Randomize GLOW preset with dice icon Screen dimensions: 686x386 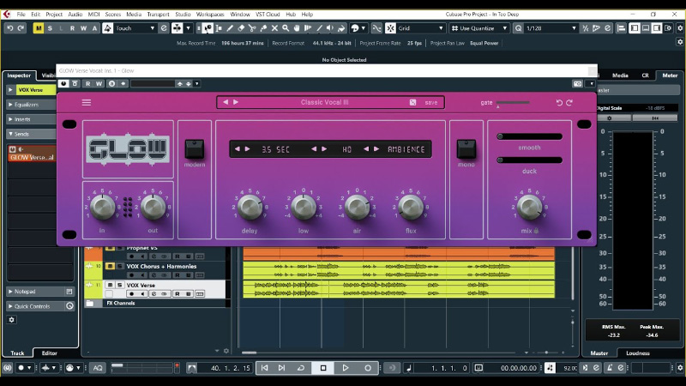412,102
